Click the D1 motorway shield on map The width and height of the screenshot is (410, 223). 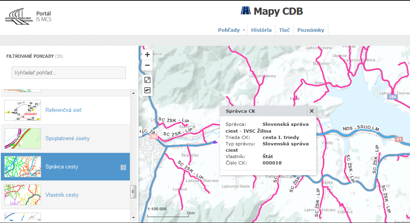click(399, 139)
